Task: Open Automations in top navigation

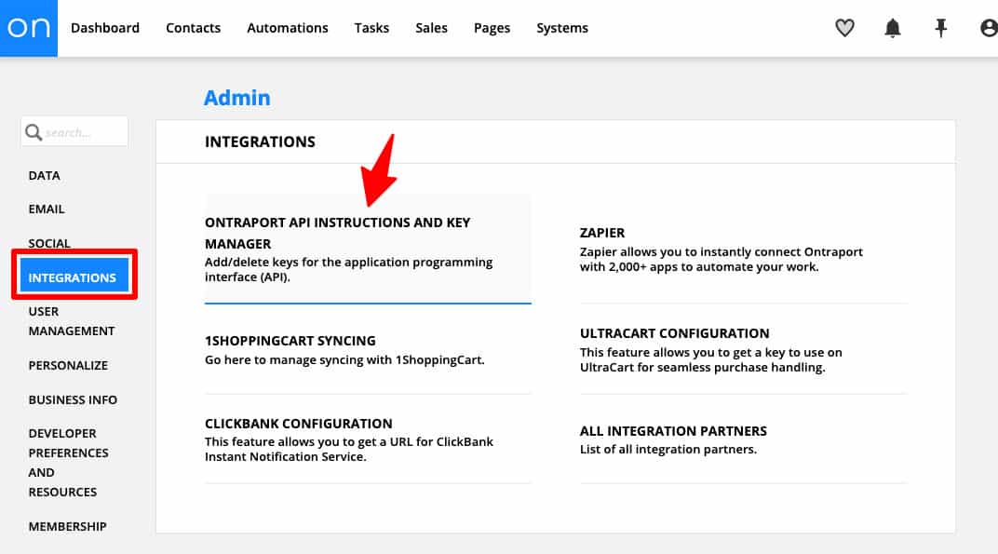Action: coord(288,28)
